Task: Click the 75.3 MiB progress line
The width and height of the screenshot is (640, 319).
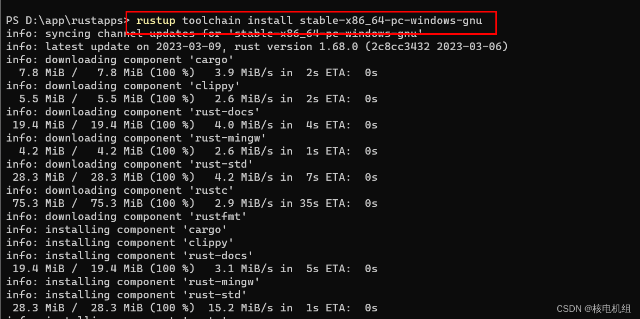Action: pos(195,204)
